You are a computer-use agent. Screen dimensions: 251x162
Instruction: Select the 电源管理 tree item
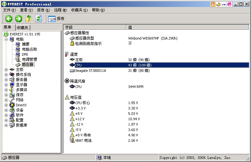click(29, 59)
